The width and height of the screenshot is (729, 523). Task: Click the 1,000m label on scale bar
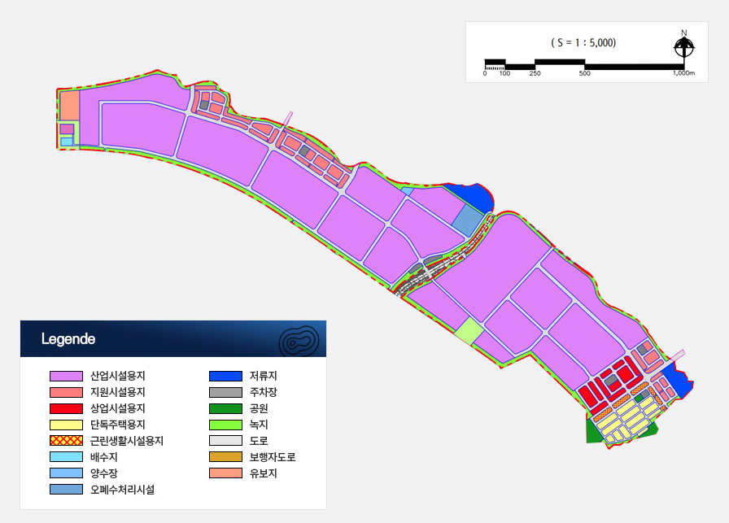tap(684, 73)
